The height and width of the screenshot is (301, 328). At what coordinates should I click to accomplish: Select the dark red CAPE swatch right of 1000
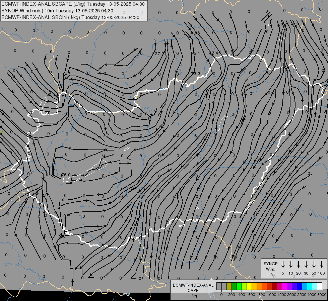(x=274, y=286)
